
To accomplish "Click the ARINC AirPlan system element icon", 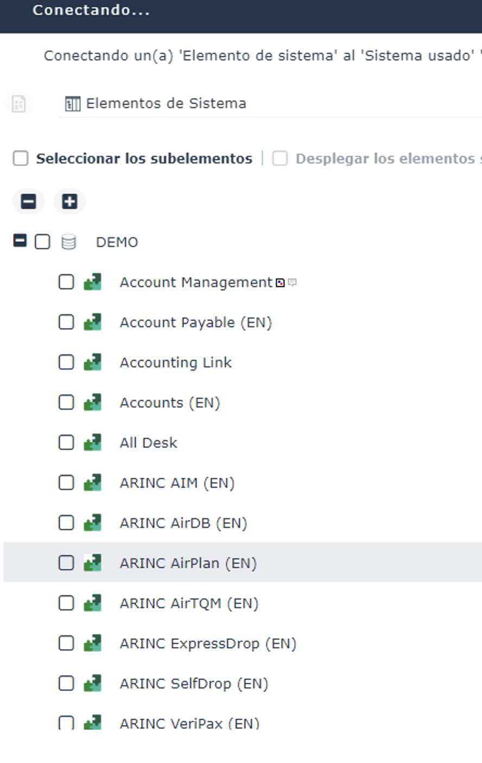I will click(92, 563).
